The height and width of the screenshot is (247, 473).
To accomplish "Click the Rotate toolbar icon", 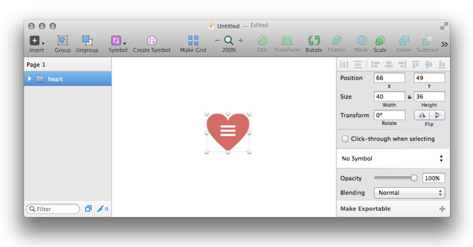I will coord(314,40).
